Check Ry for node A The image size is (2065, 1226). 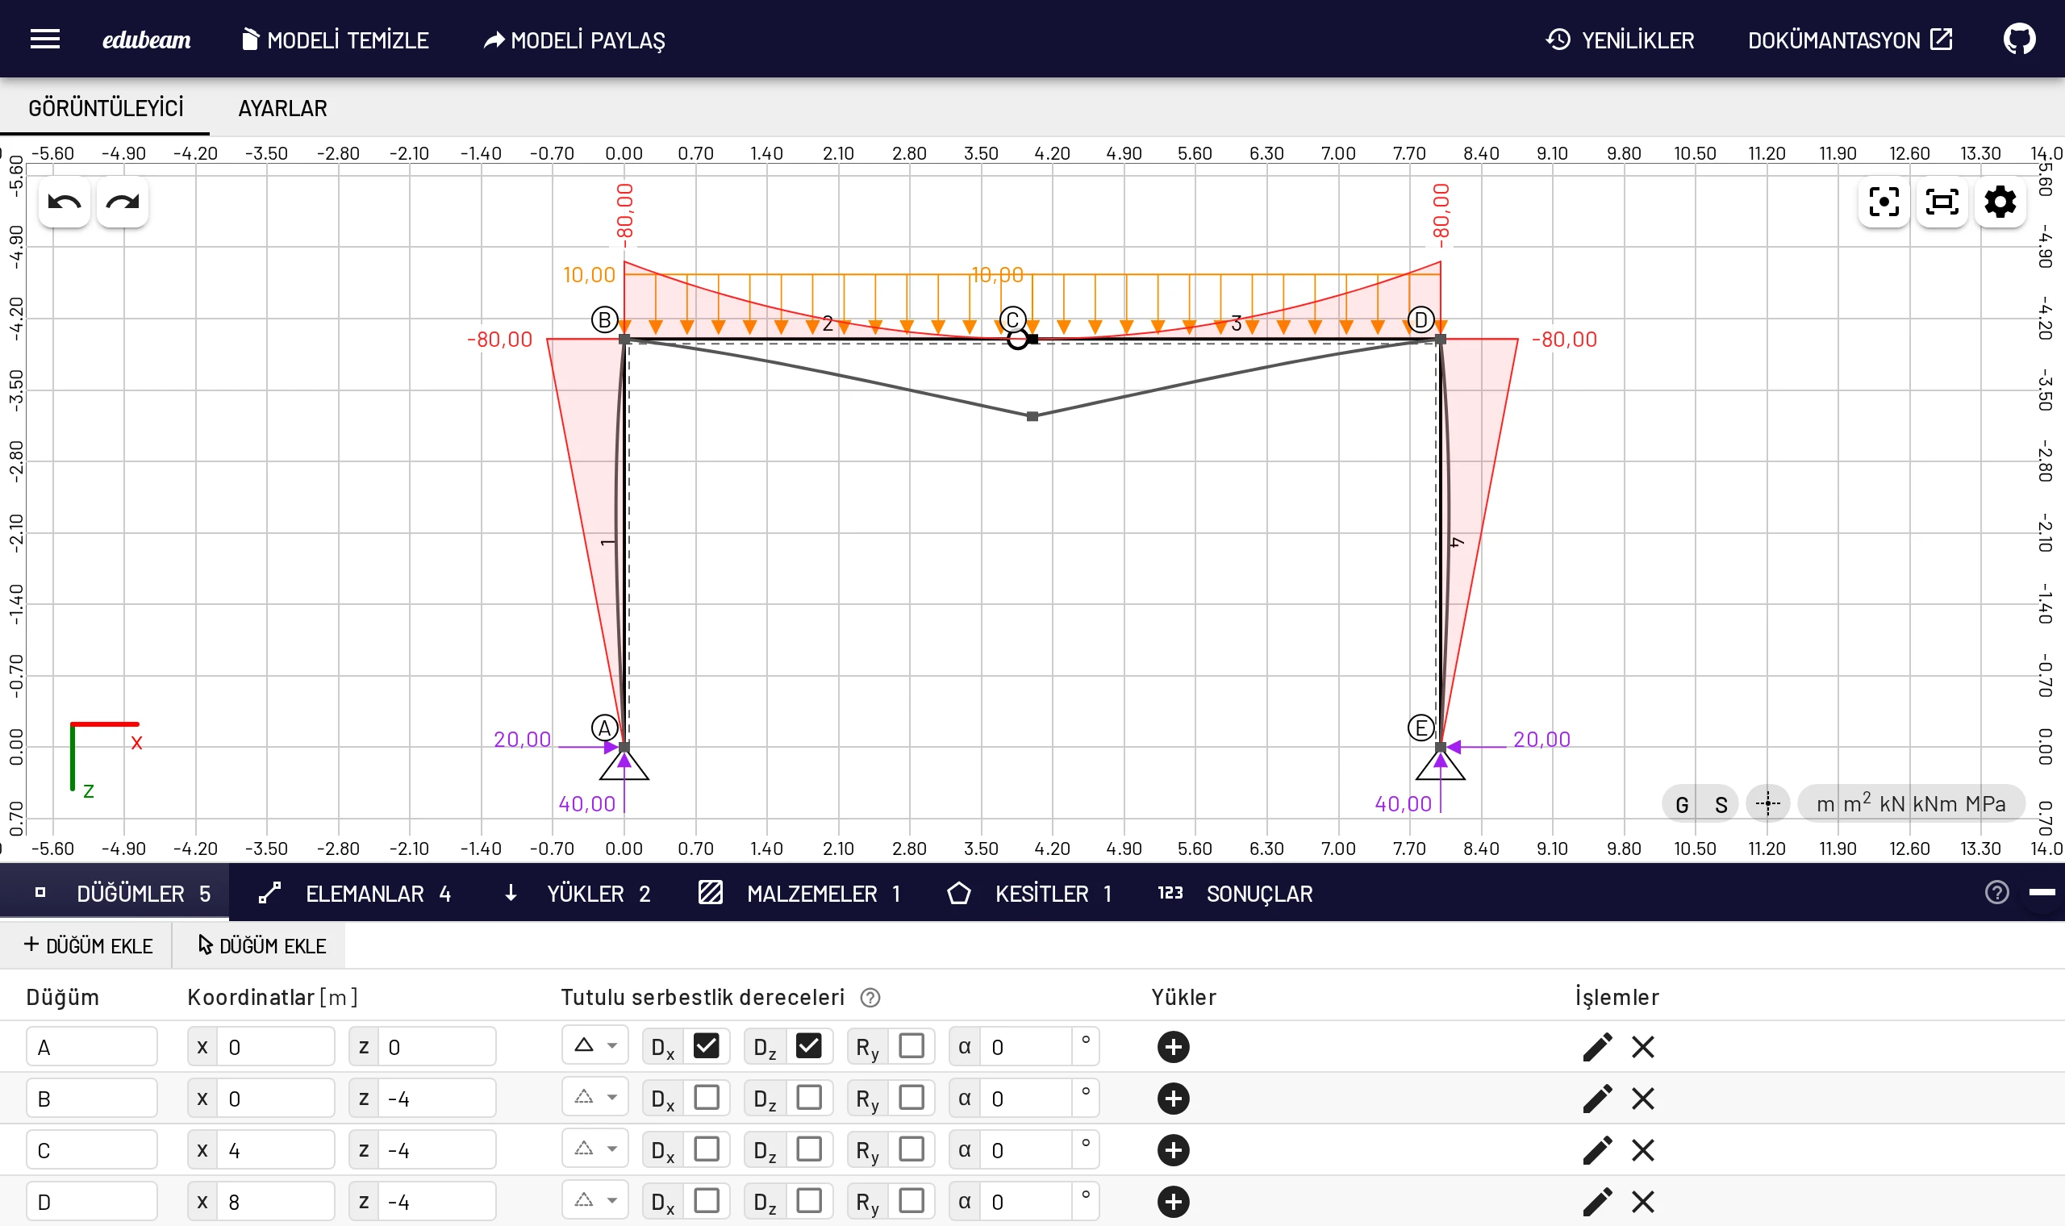911,1046
